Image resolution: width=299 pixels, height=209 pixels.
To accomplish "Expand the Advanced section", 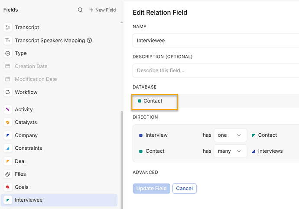I will (145, 172).
